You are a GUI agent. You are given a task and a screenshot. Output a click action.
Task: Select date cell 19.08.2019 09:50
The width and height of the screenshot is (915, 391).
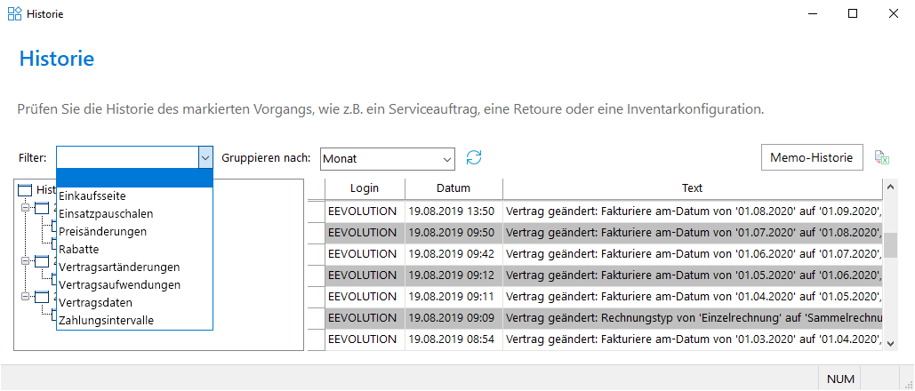(x=454, y=232)
